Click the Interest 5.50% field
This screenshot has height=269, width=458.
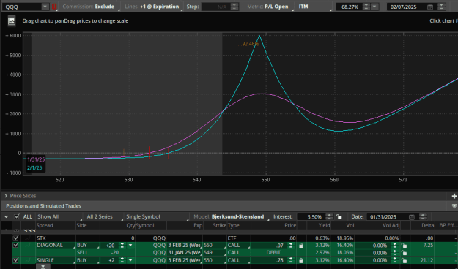311,217
